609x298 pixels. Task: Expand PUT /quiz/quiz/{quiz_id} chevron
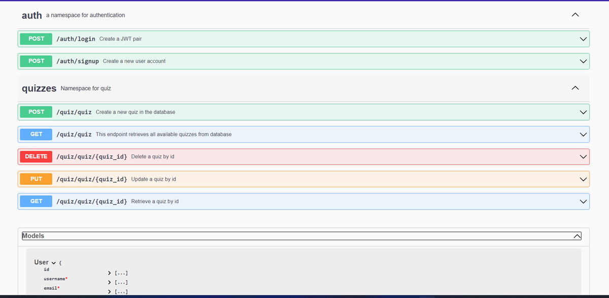tap(583, 179)
